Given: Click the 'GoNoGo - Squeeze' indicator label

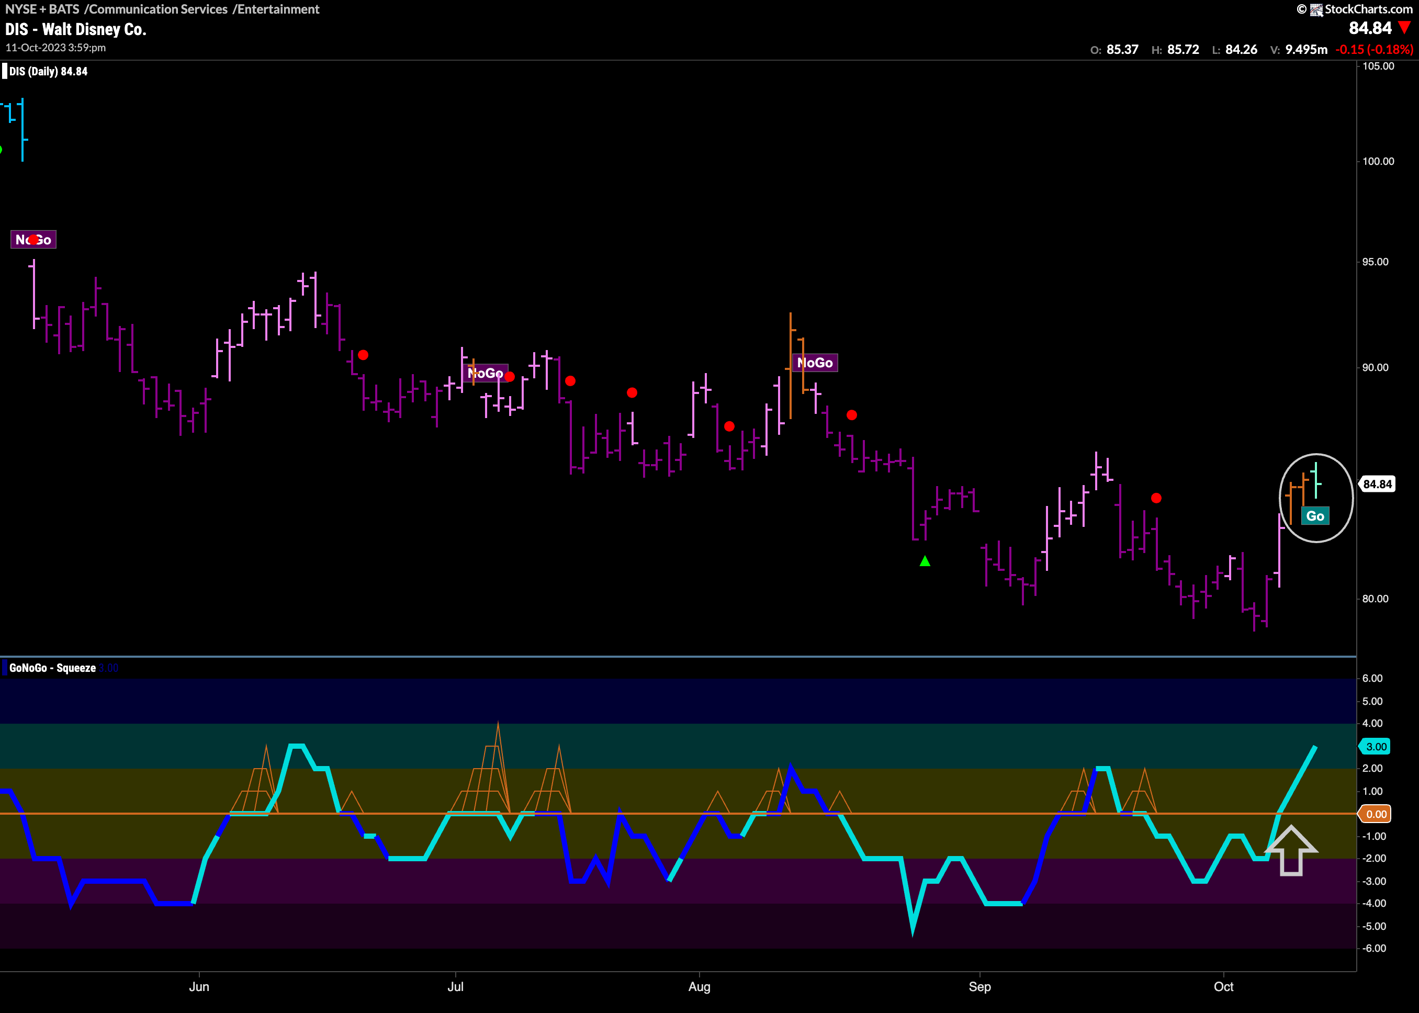Looking at the screenshot, I should tap(52, 668).
